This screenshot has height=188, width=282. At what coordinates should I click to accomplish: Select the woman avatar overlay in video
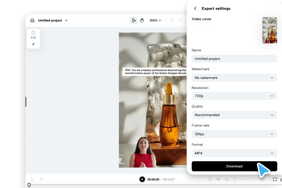143,152
